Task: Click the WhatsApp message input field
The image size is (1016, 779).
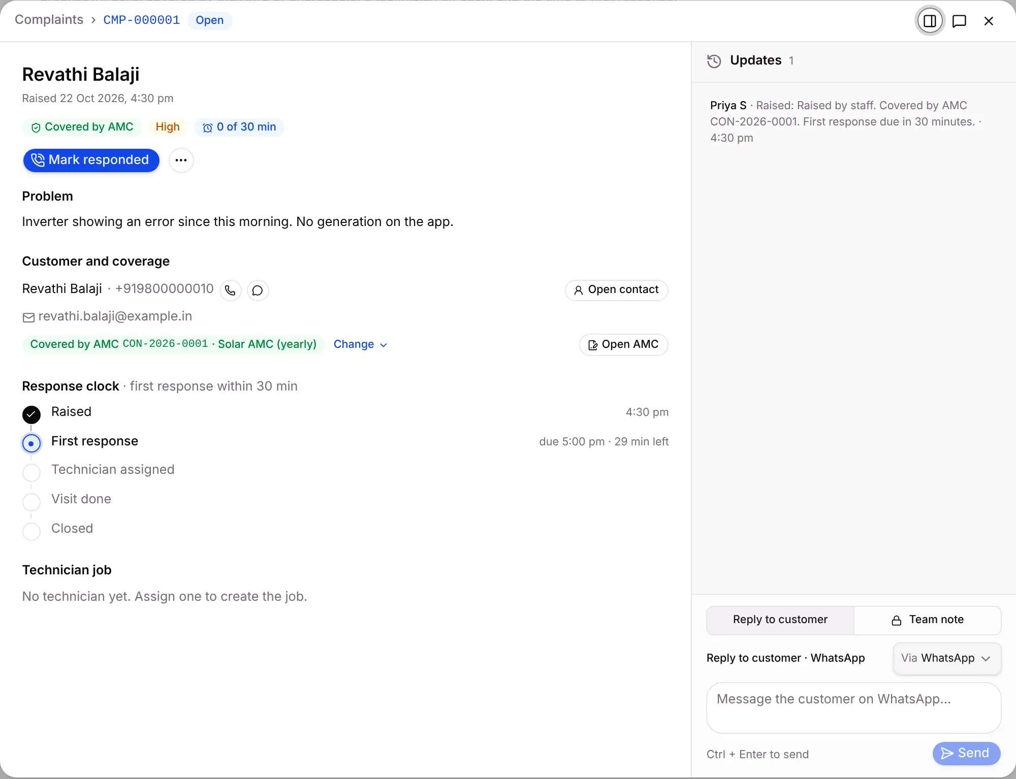Action: [x=853, y=708]
